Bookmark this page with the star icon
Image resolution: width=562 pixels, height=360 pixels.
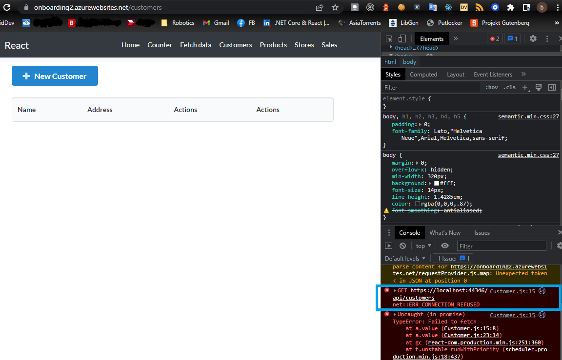click(335, 7)
